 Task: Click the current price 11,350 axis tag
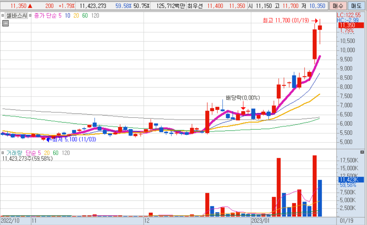(x=351, y=25)
